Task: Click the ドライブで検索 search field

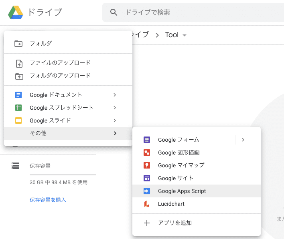Action: (193, 12)
